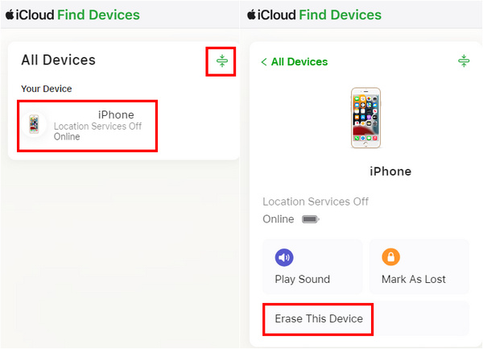Click Location Services Off text in the details panel
483x349 pixels.
(316, 202)
